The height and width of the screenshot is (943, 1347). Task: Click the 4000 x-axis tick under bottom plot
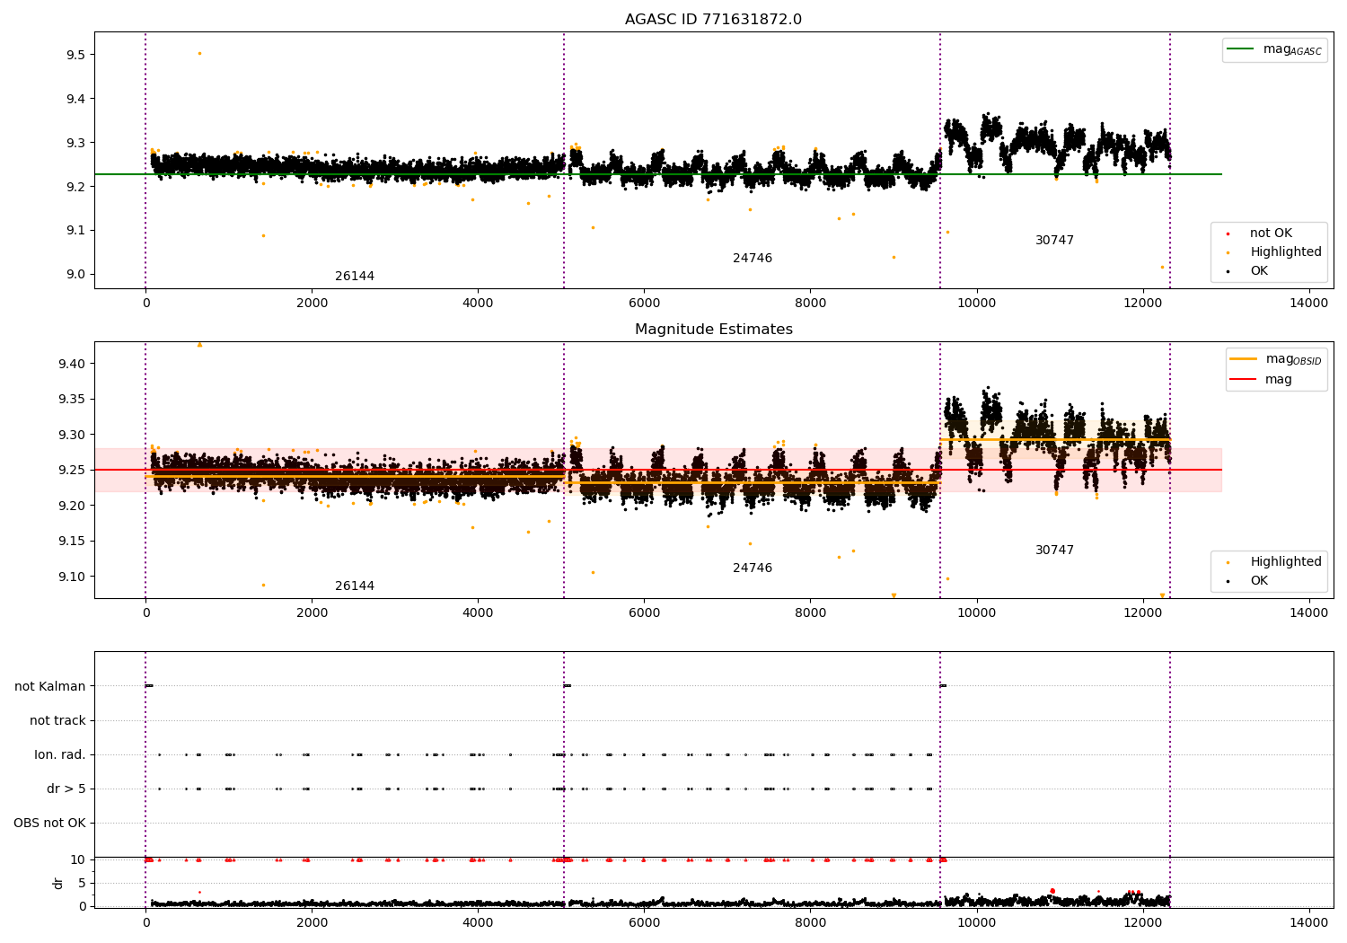point(478,922)
